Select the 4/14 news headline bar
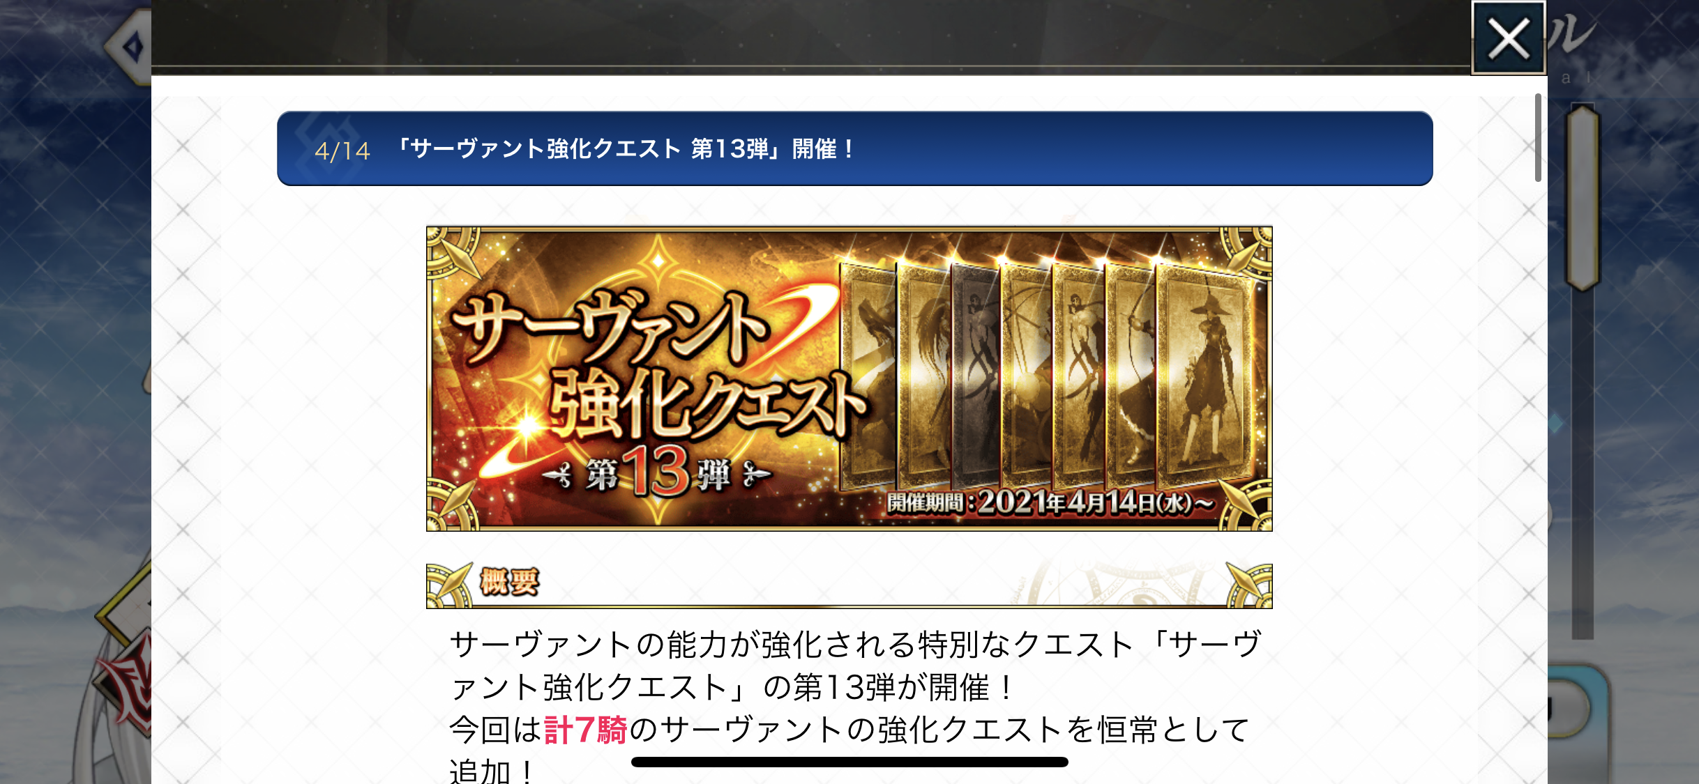The width and height of the screenshot is (1699, 784). pos(854,148)
